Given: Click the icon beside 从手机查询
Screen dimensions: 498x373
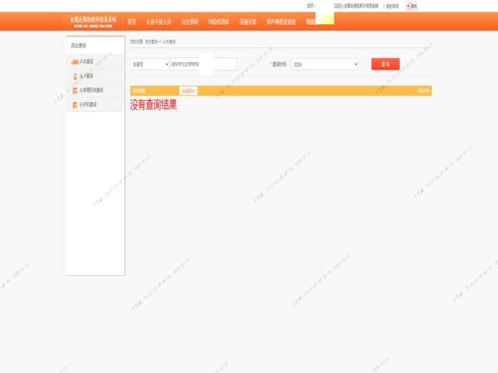Looking at the screenshot, I should 75,104.
